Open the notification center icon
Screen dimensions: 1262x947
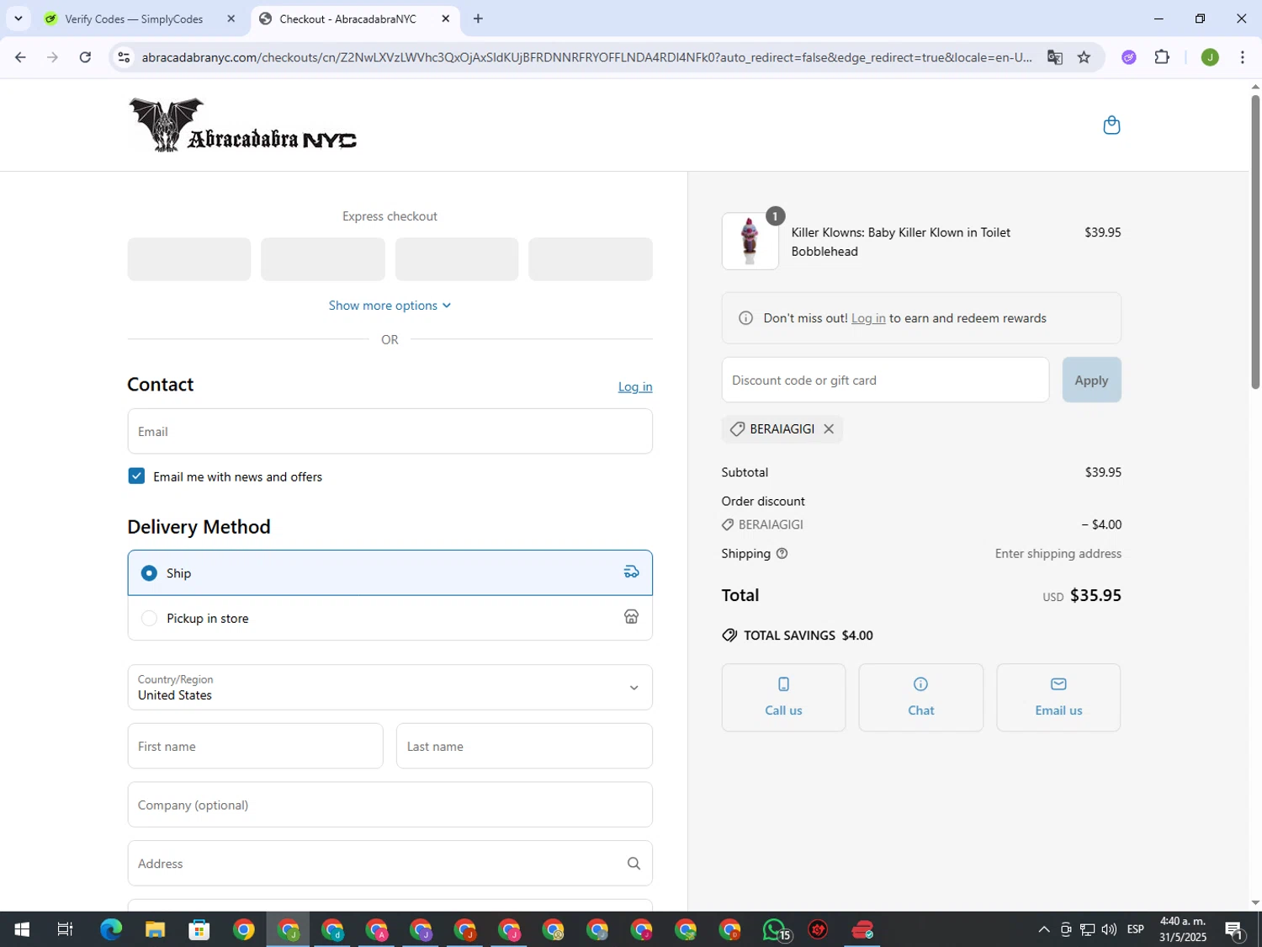[1234, 930]
